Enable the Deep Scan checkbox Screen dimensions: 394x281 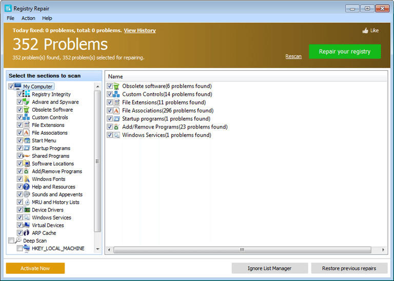(x=11, y=241)
